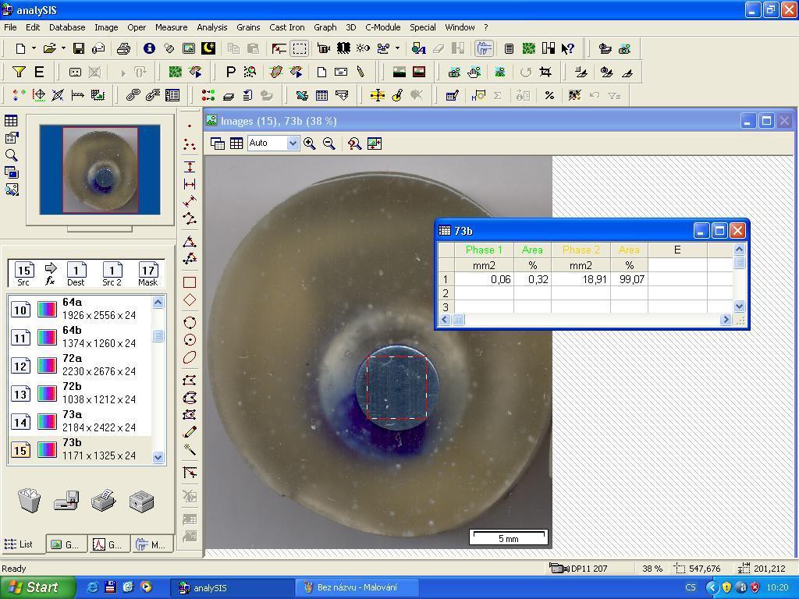
Task: Select the Phase 1 column header
Action: pyautogui.click(x=484, y=250)
